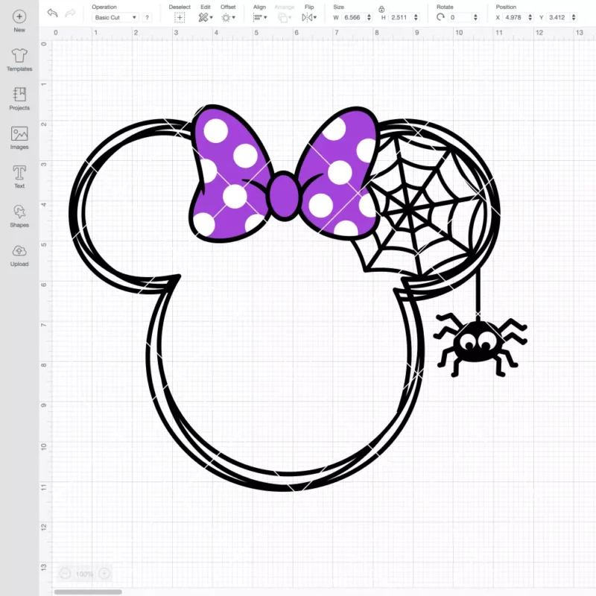Click the horizontal canvas scrollbar
The width and height of the screenshot is (596, 596).
coord(88,592)
